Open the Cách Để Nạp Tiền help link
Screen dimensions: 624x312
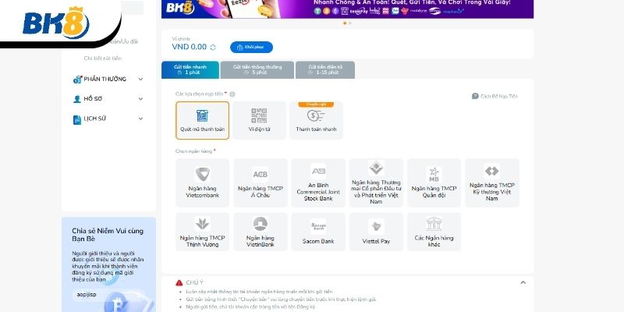(495, 96)
